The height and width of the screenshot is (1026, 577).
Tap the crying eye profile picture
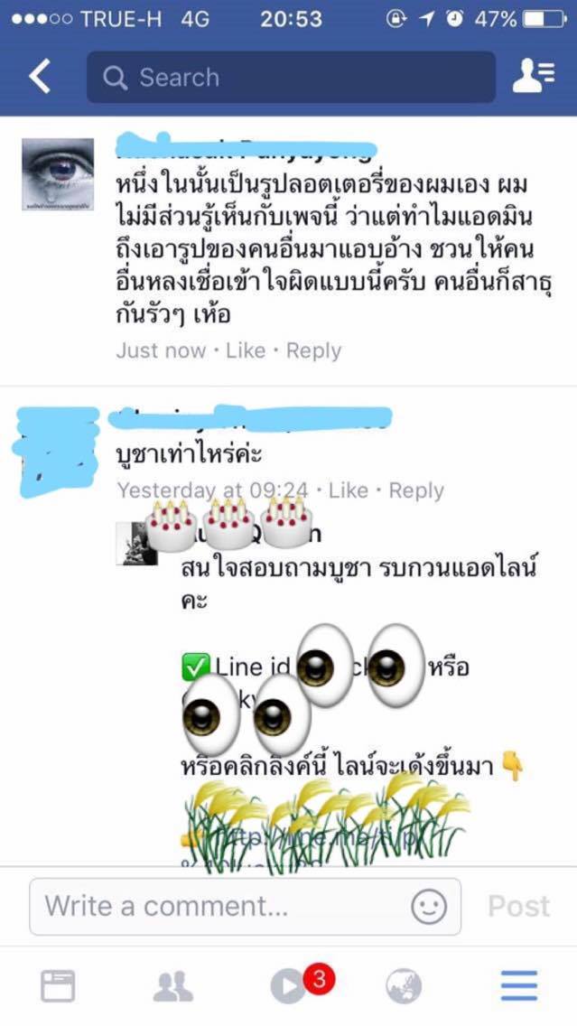pyautogui.click(x=58, y=174)
